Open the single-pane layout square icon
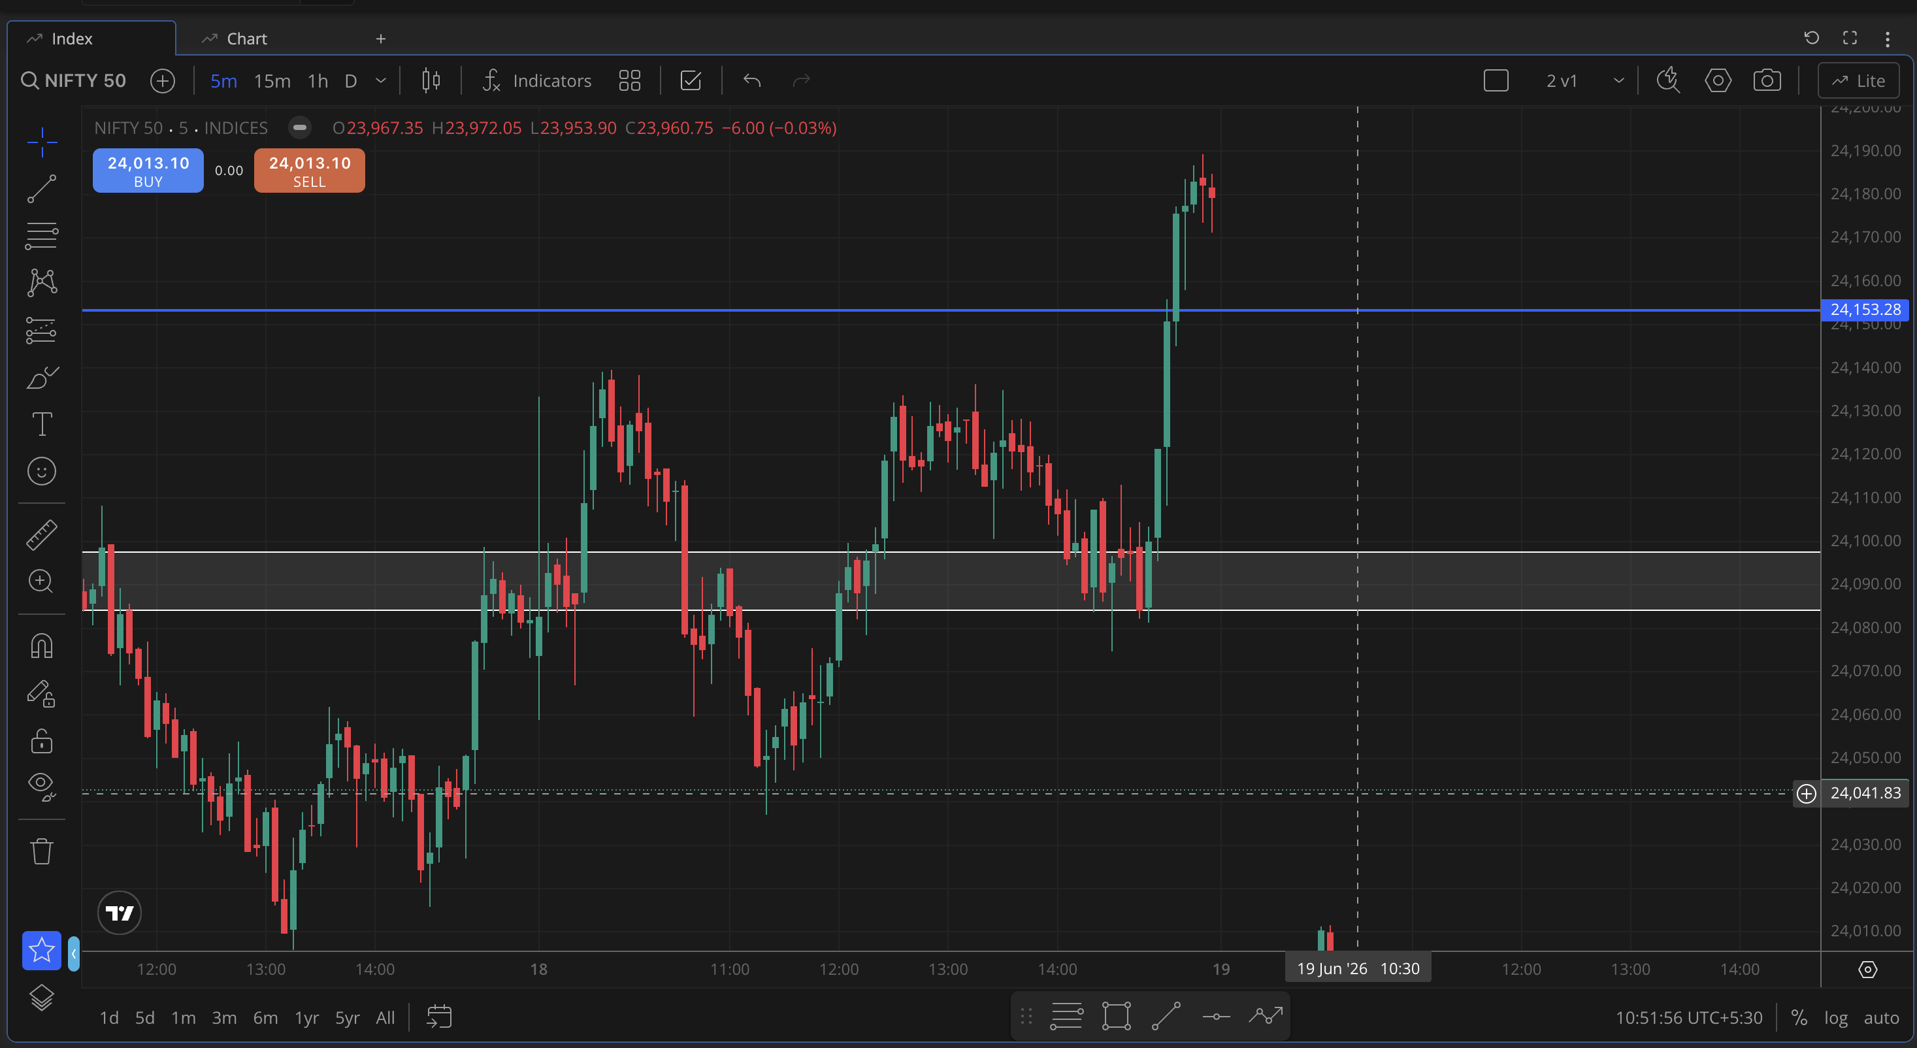The image size is (1917, 1048). [1496, 80]
